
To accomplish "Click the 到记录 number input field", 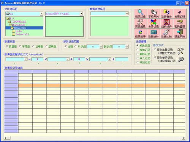I will click(119, 47).
